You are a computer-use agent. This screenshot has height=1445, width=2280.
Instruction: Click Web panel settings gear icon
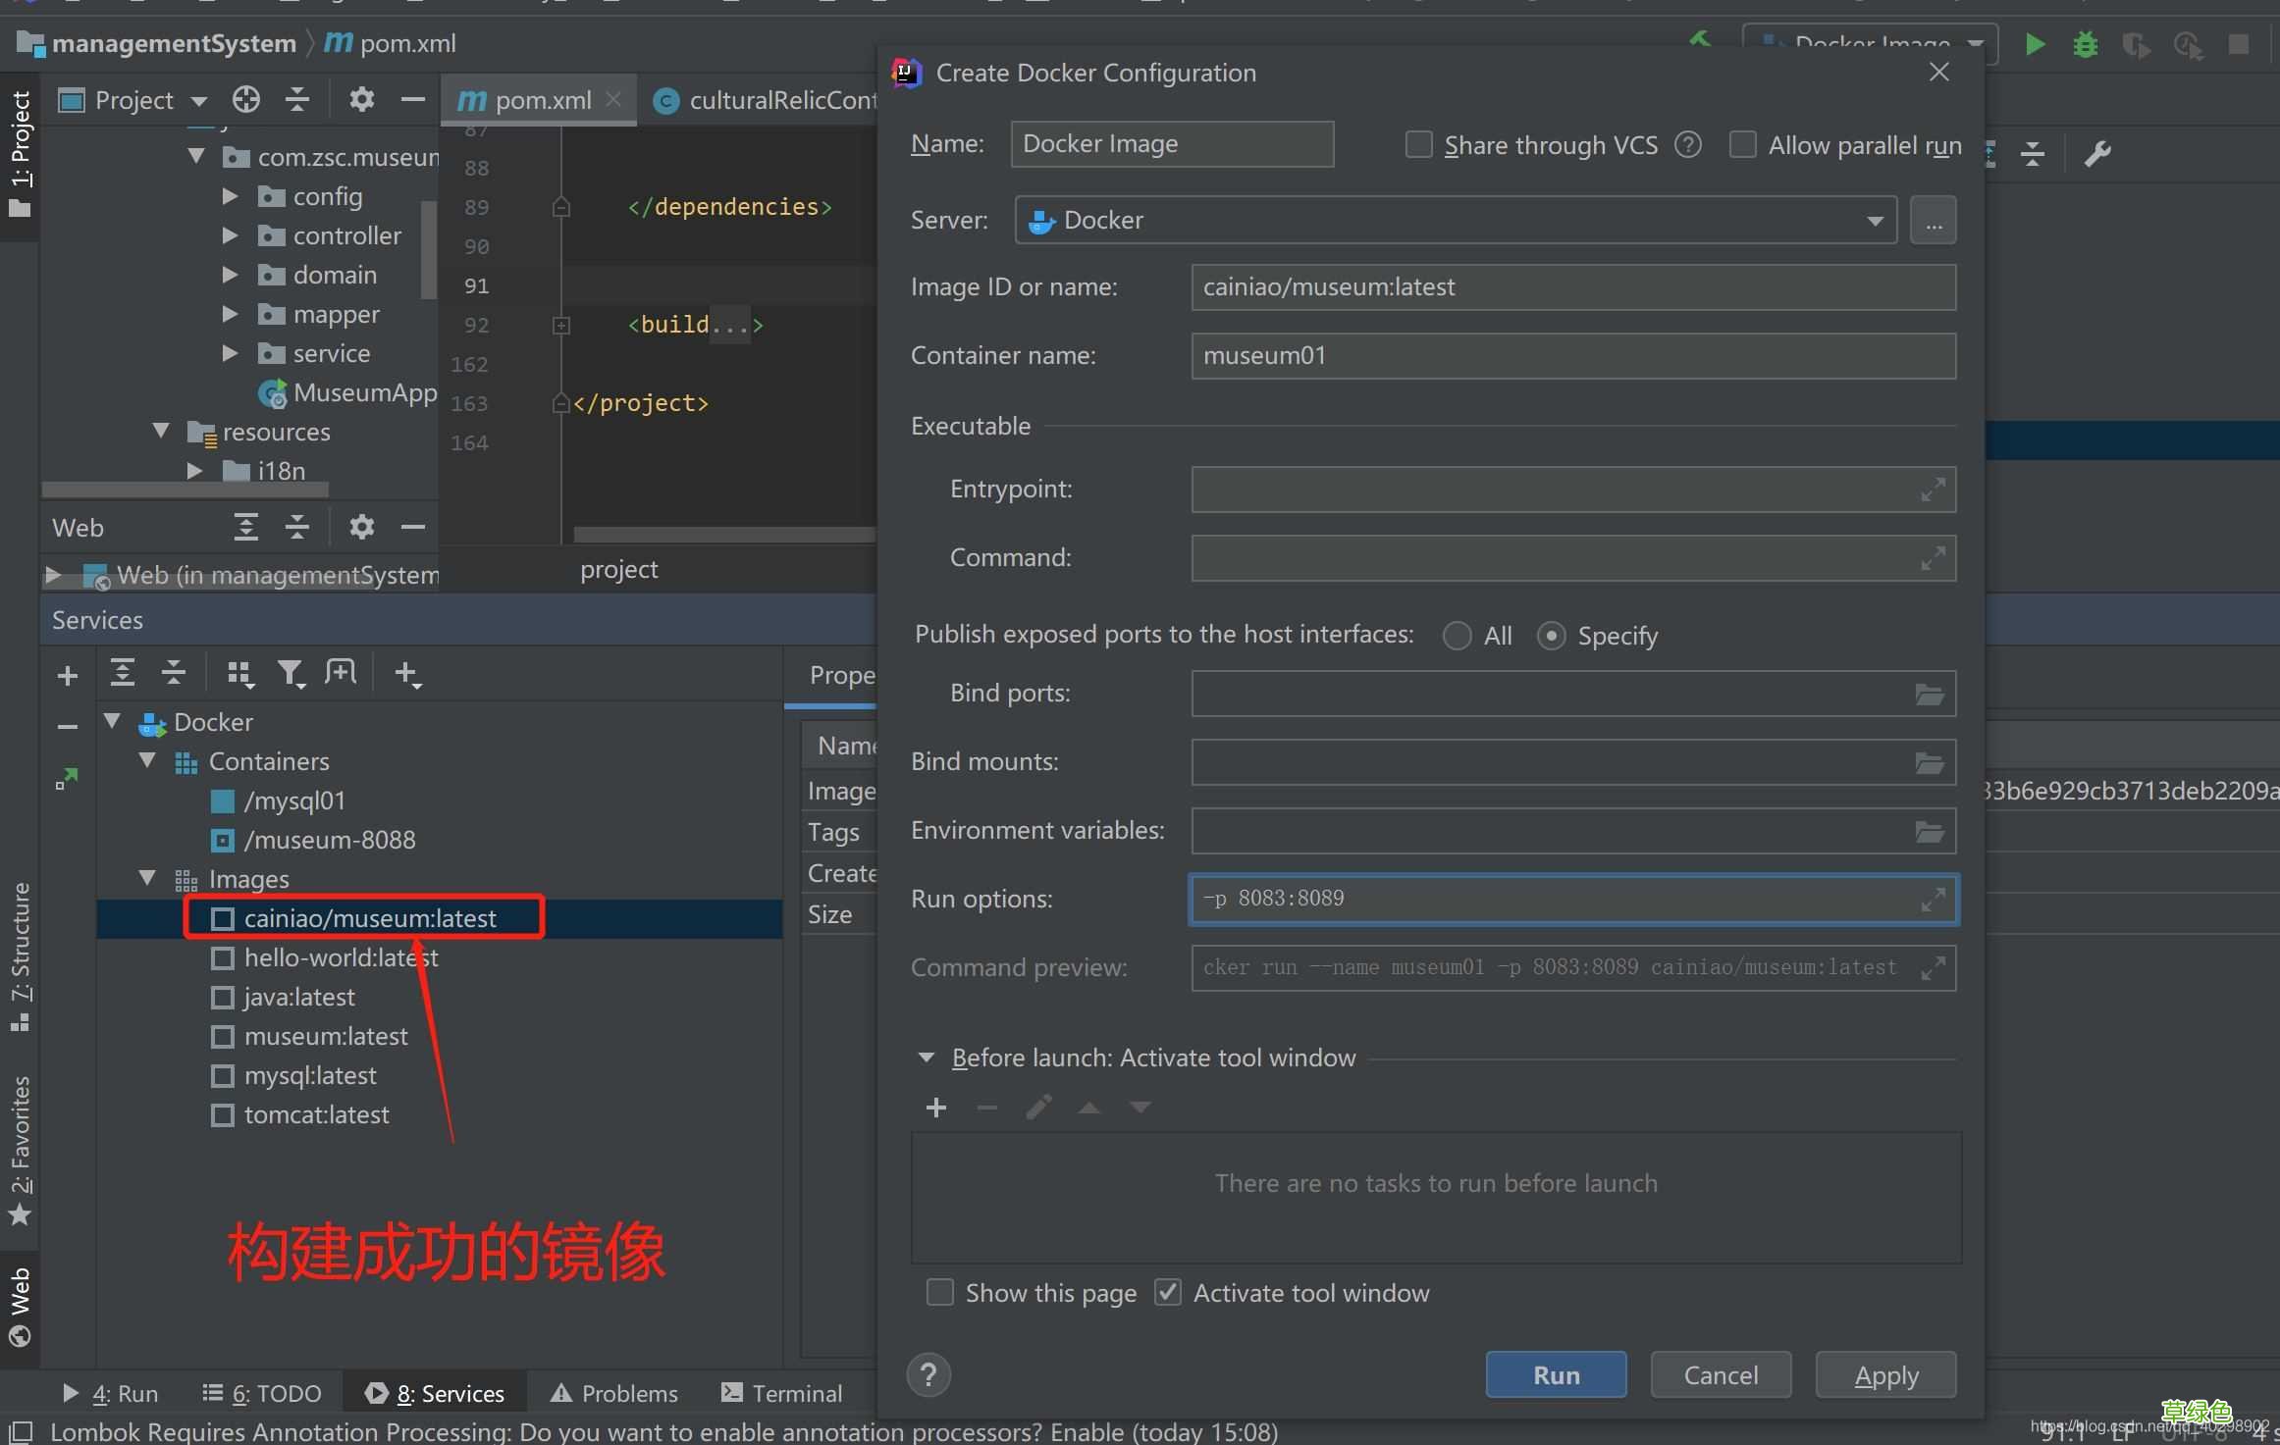361,527
